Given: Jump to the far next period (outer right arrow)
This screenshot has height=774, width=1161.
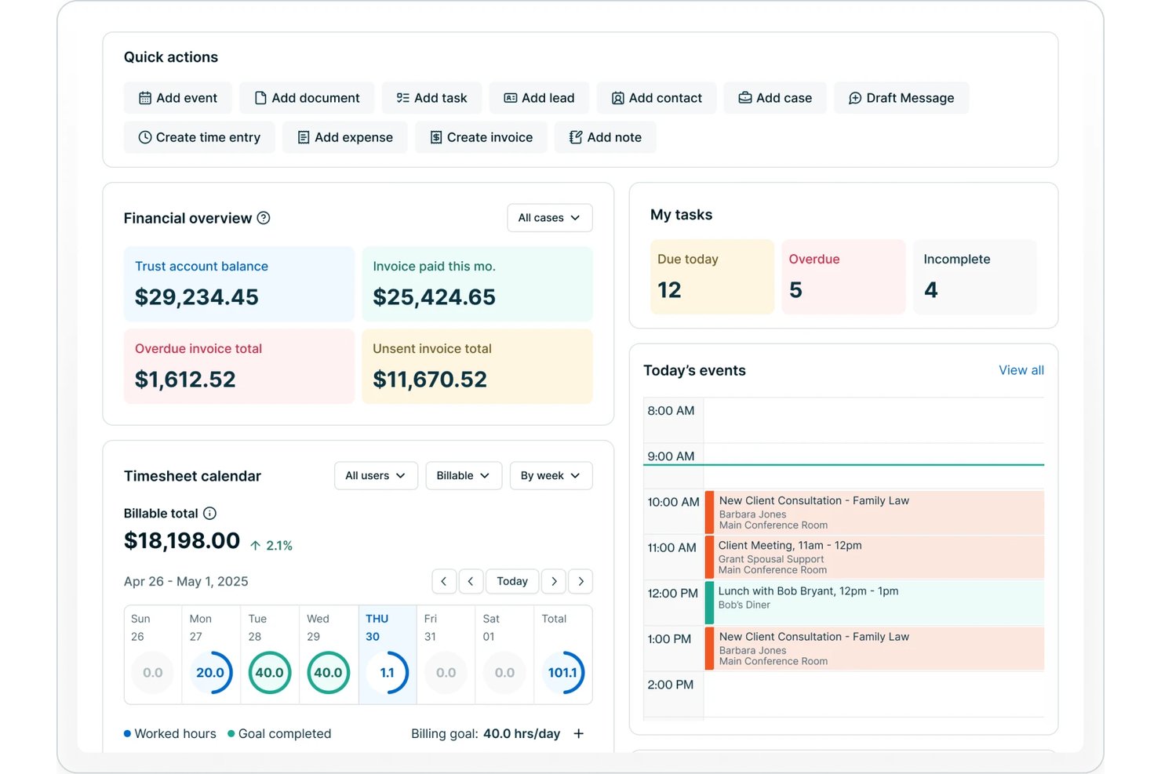Looking at the screenshot, I should (580, 581).
